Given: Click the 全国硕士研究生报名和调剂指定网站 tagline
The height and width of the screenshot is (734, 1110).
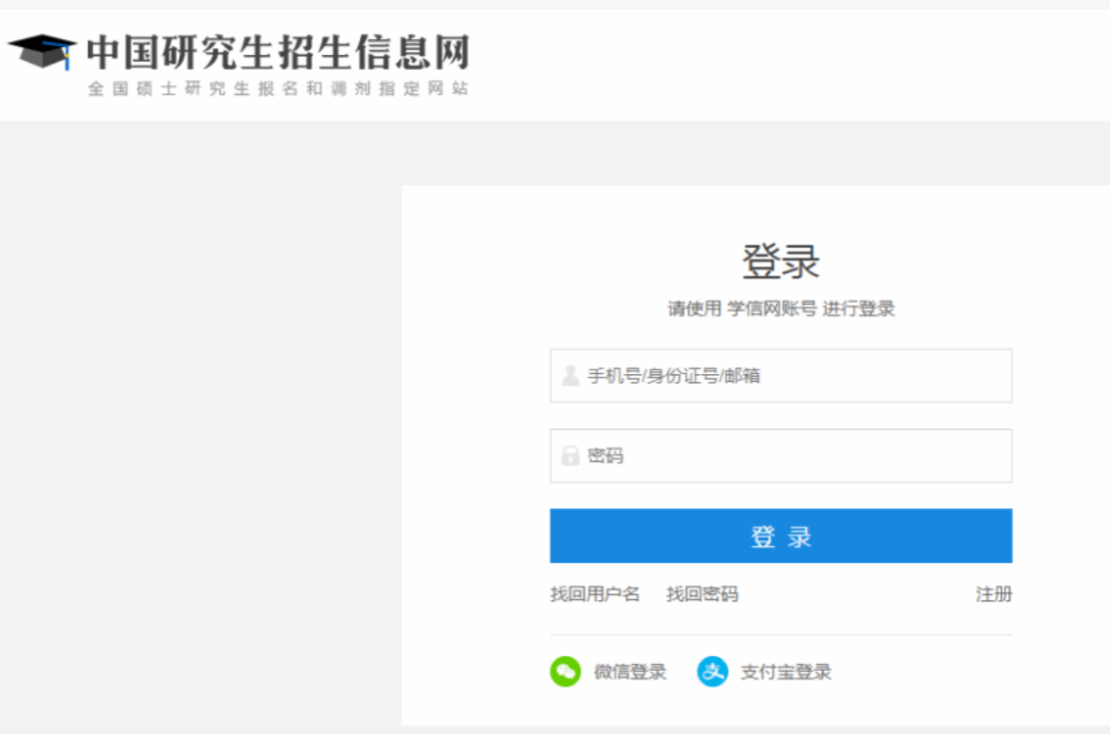Looking at the screenshot, I should pos(277,90).
